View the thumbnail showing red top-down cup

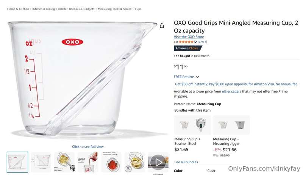click(x=111, y=162)
